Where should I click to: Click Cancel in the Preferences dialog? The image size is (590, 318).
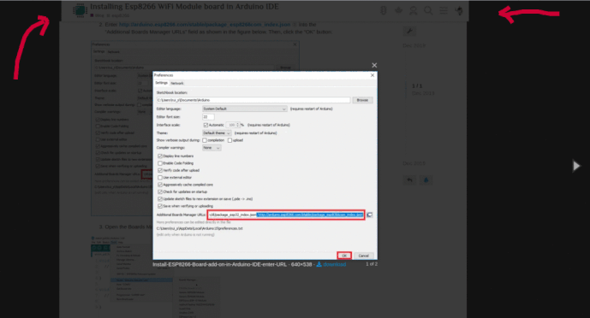click(363, 256)
